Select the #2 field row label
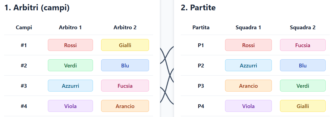Image resolution: width=336 pixels, height=117 pixels. click(24, 65)
